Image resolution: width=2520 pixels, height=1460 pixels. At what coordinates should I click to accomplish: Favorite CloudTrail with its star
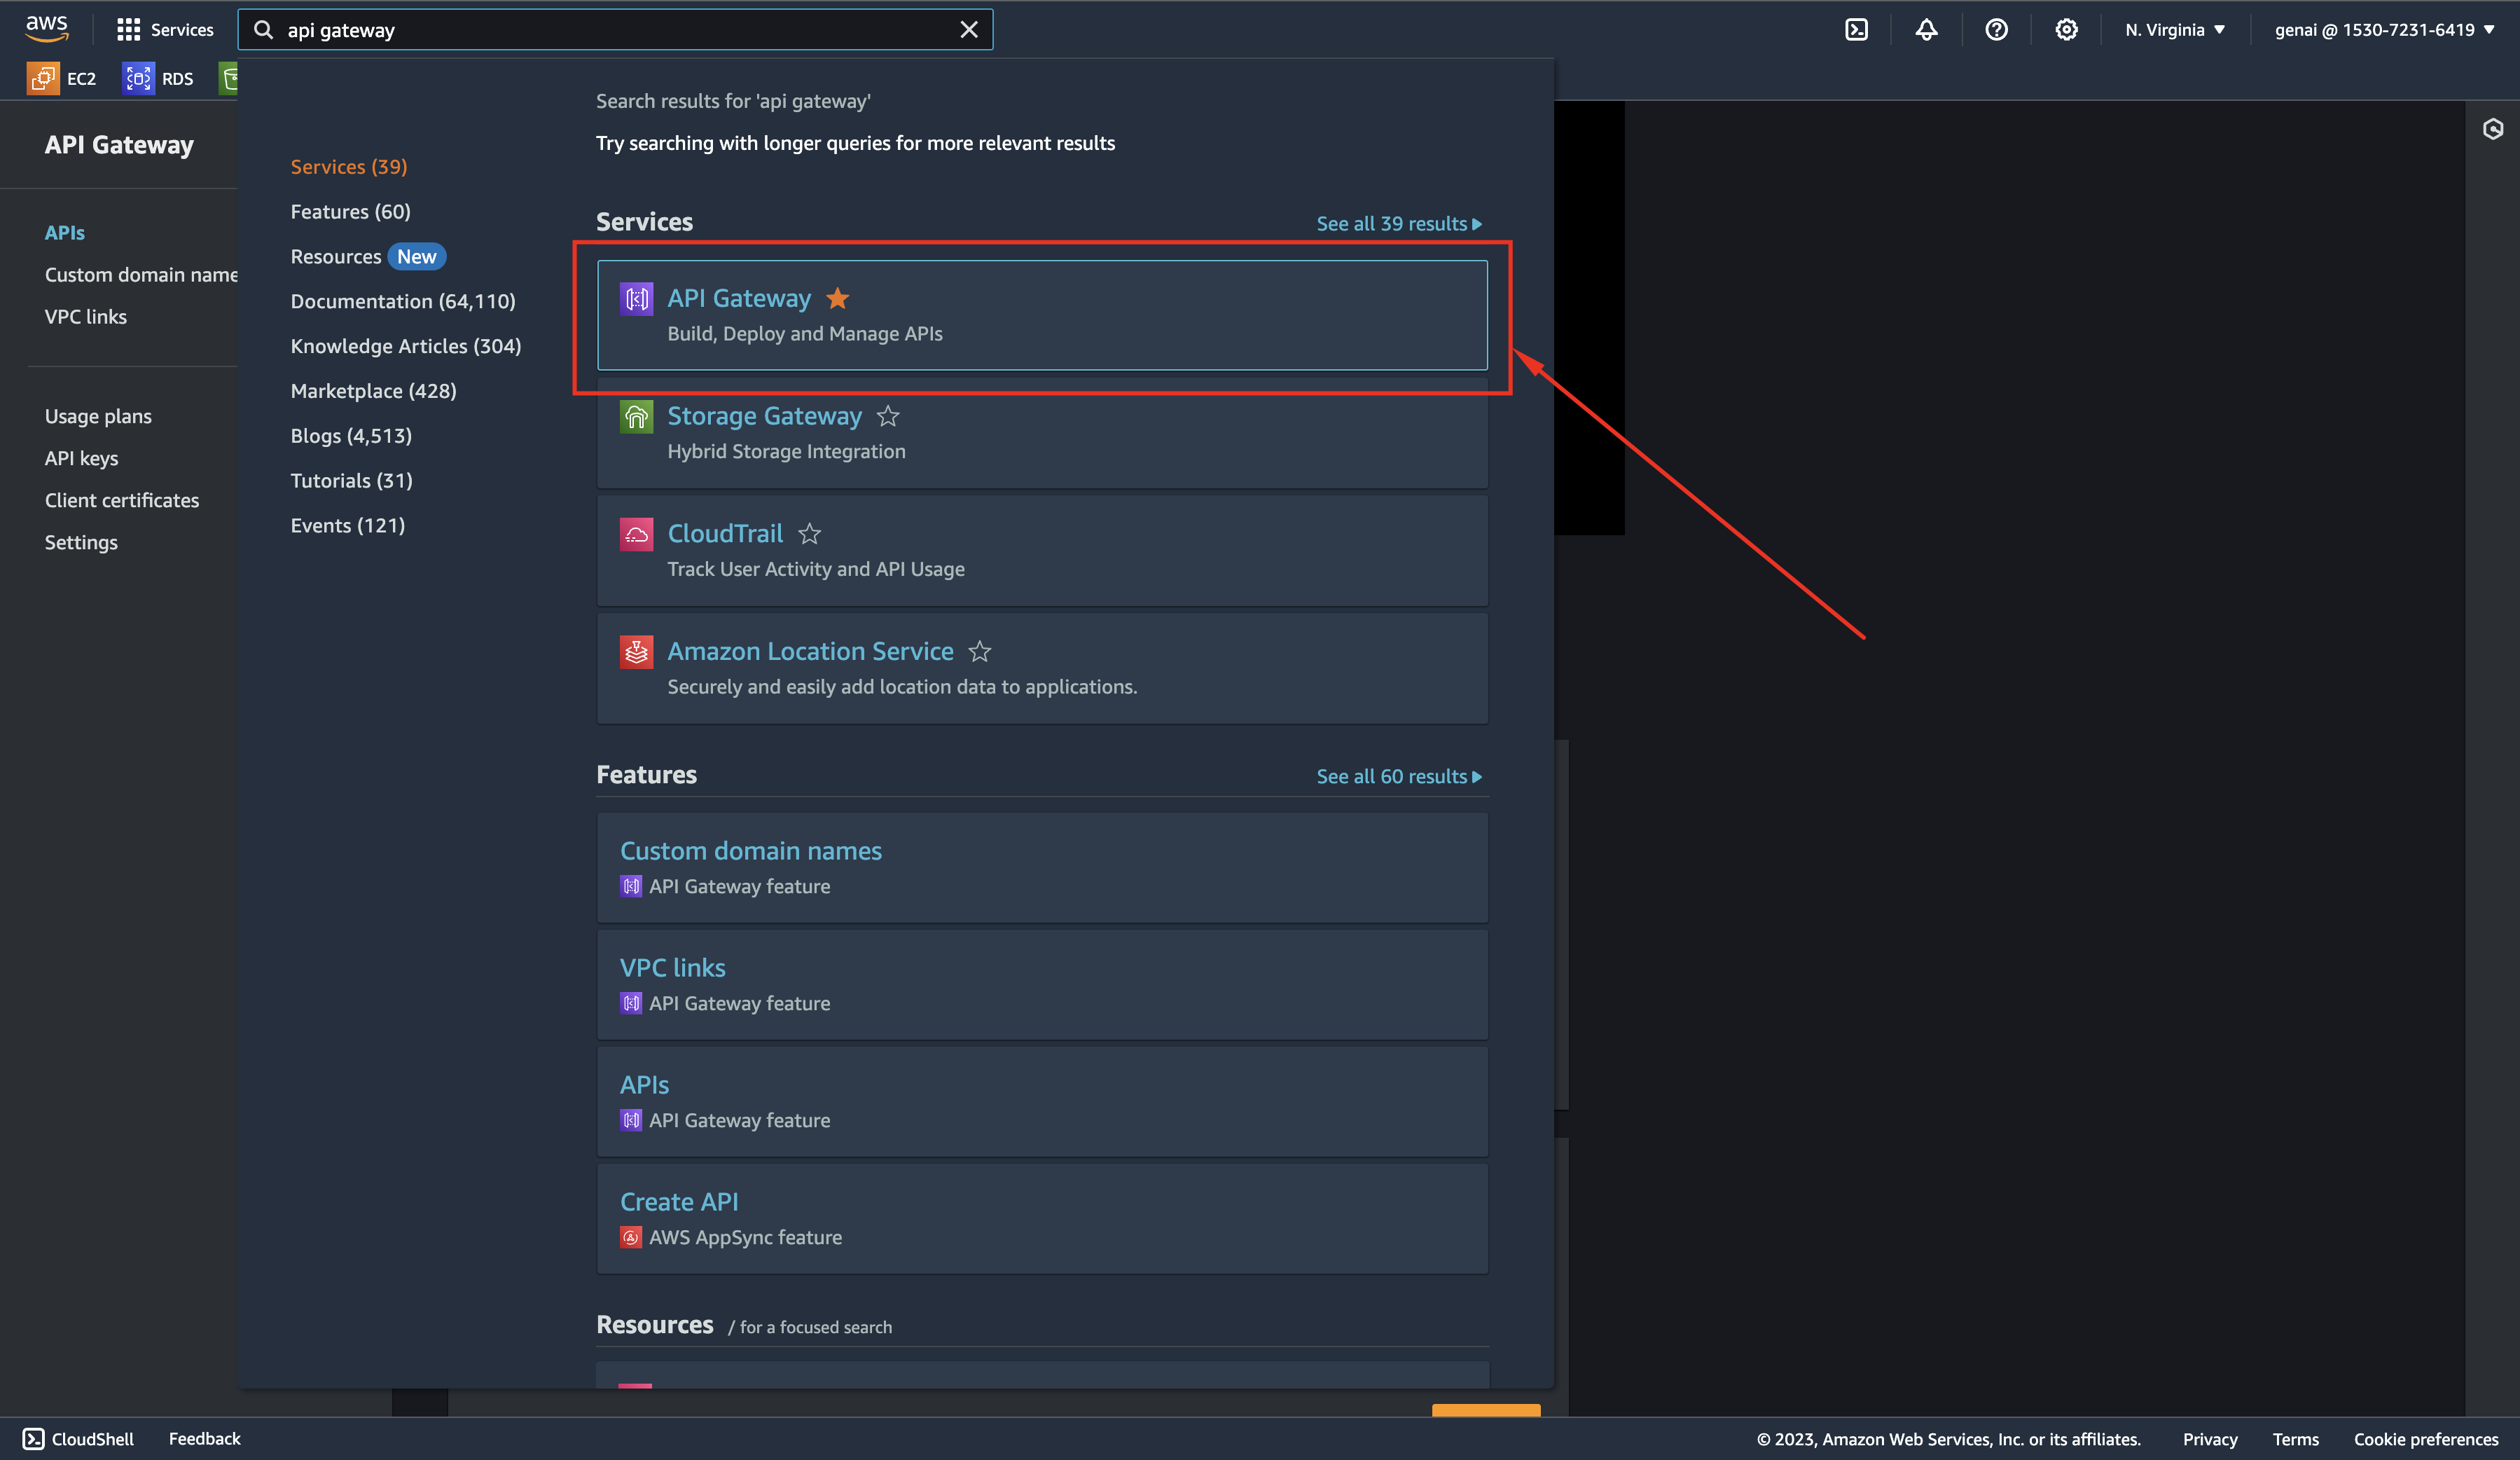[809, 534]
